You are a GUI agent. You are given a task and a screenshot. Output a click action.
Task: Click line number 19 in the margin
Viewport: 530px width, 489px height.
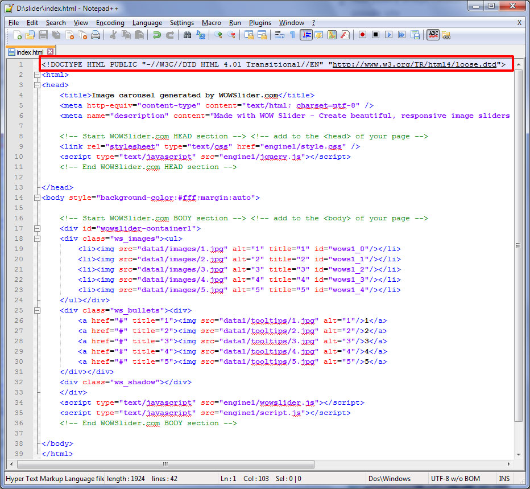click(19, 249)
